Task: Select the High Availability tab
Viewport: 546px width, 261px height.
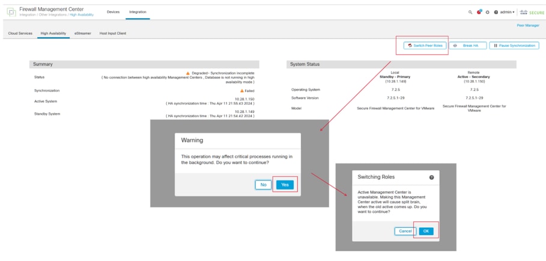Action: coord(53,34)
